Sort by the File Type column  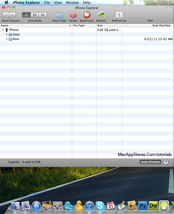point(84,25)
